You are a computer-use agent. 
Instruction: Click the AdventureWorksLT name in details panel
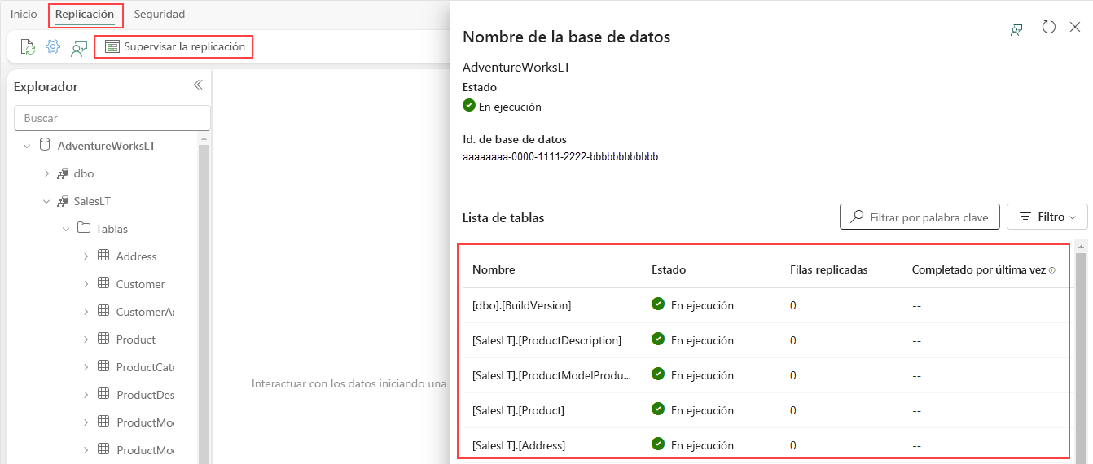[x=516, y=68]
